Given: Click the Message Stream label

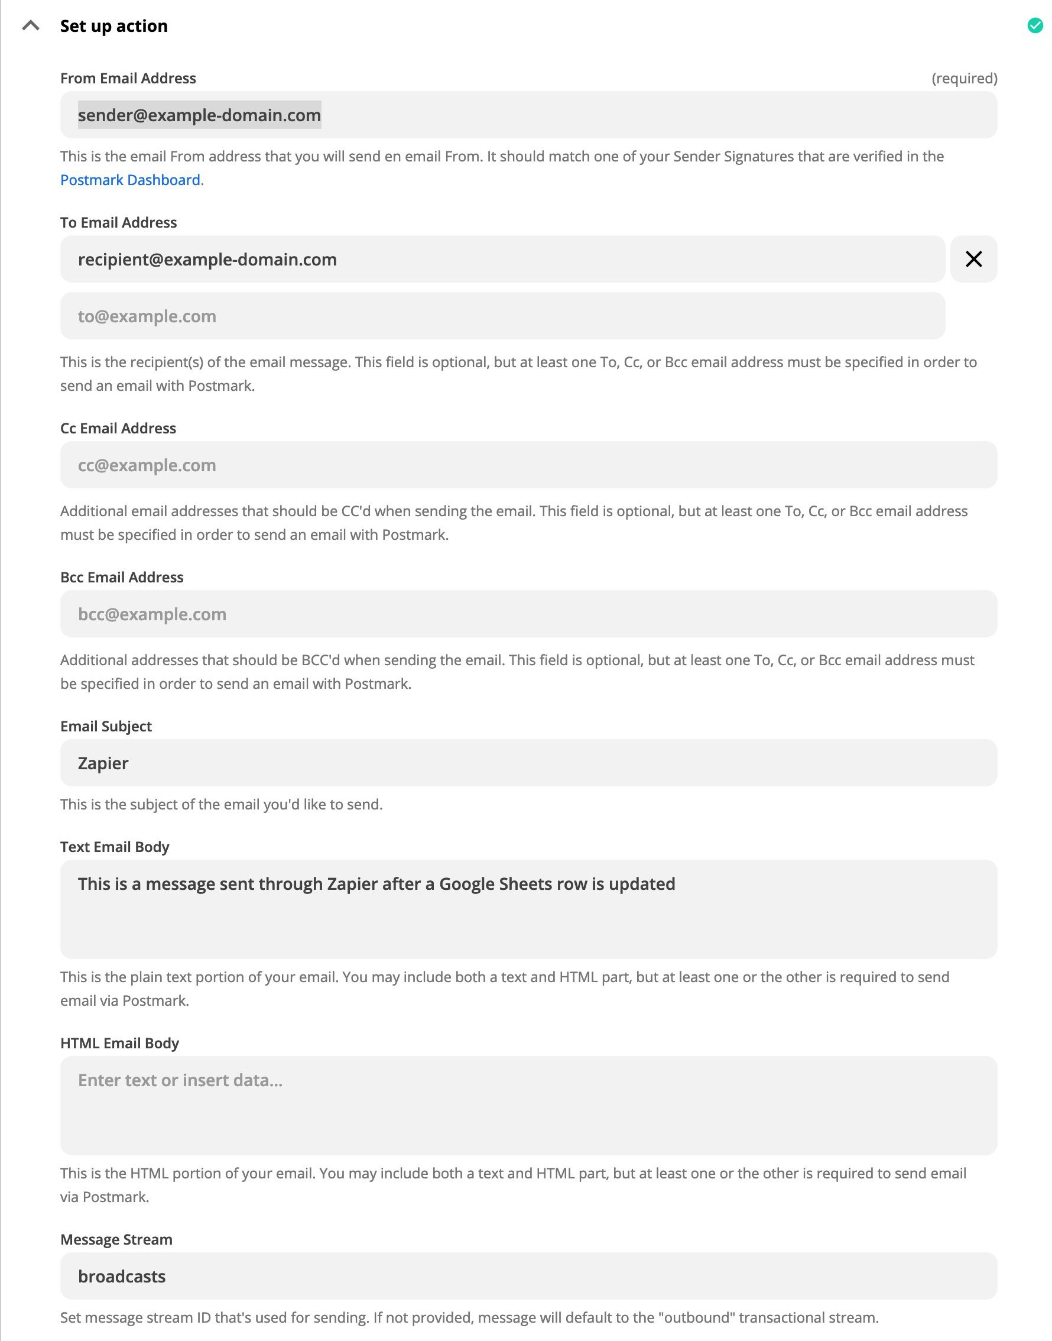Looking at the screenshot, I should (116, 1239).
